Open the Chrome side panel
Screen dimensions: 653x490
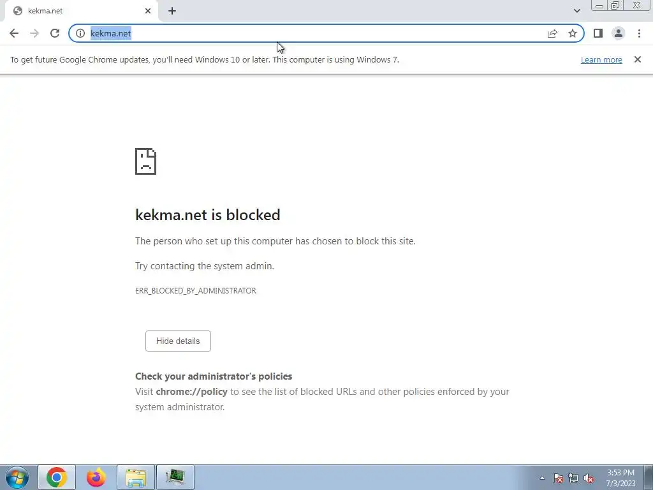coord(598,33)
